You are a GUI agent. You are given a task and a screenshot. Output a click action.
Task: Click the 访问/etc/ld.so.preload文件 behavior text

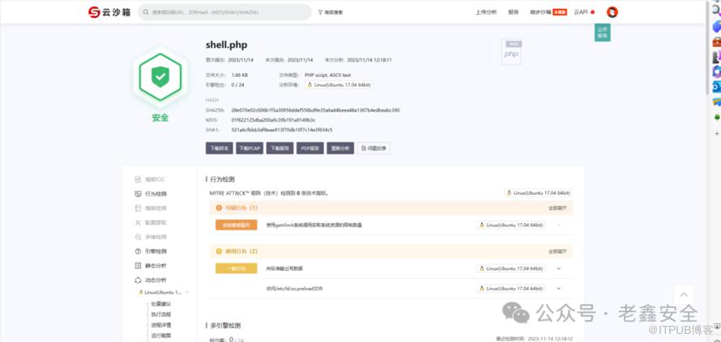click(294, 289)
